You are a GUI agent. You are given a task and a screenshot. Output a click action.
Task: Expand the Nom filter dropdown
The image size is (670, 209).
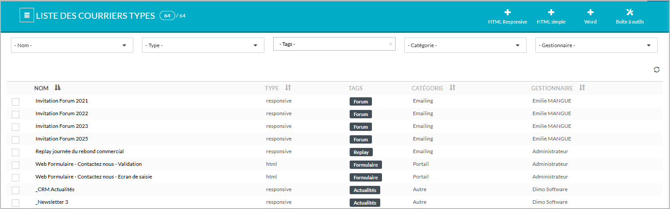pyautogui.click(x=124, y=45)
